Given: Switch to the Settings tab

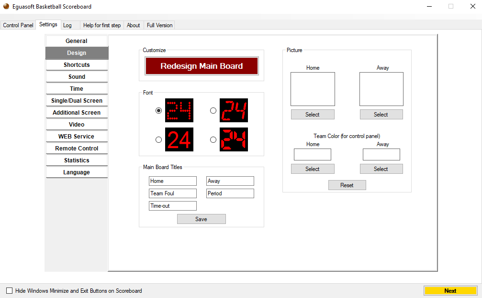Looking at the screenshot, I should click(x=48, y=24).
